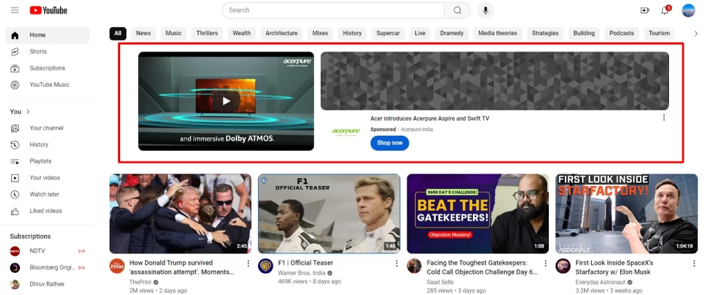Open Playlists in the sidebar
Screen dimensions: 707x295
(48, 161)
